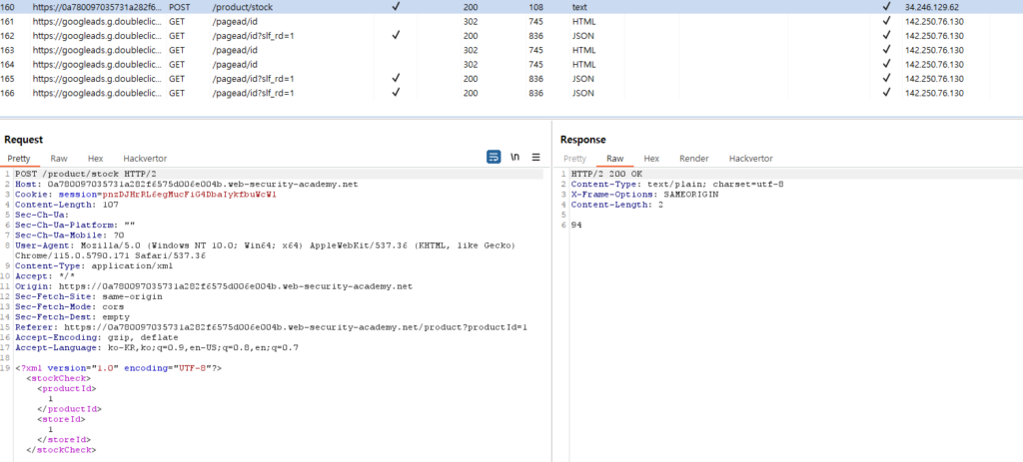Click the 108 length cell
1023x462 pixels.
[x=536, y=7]
